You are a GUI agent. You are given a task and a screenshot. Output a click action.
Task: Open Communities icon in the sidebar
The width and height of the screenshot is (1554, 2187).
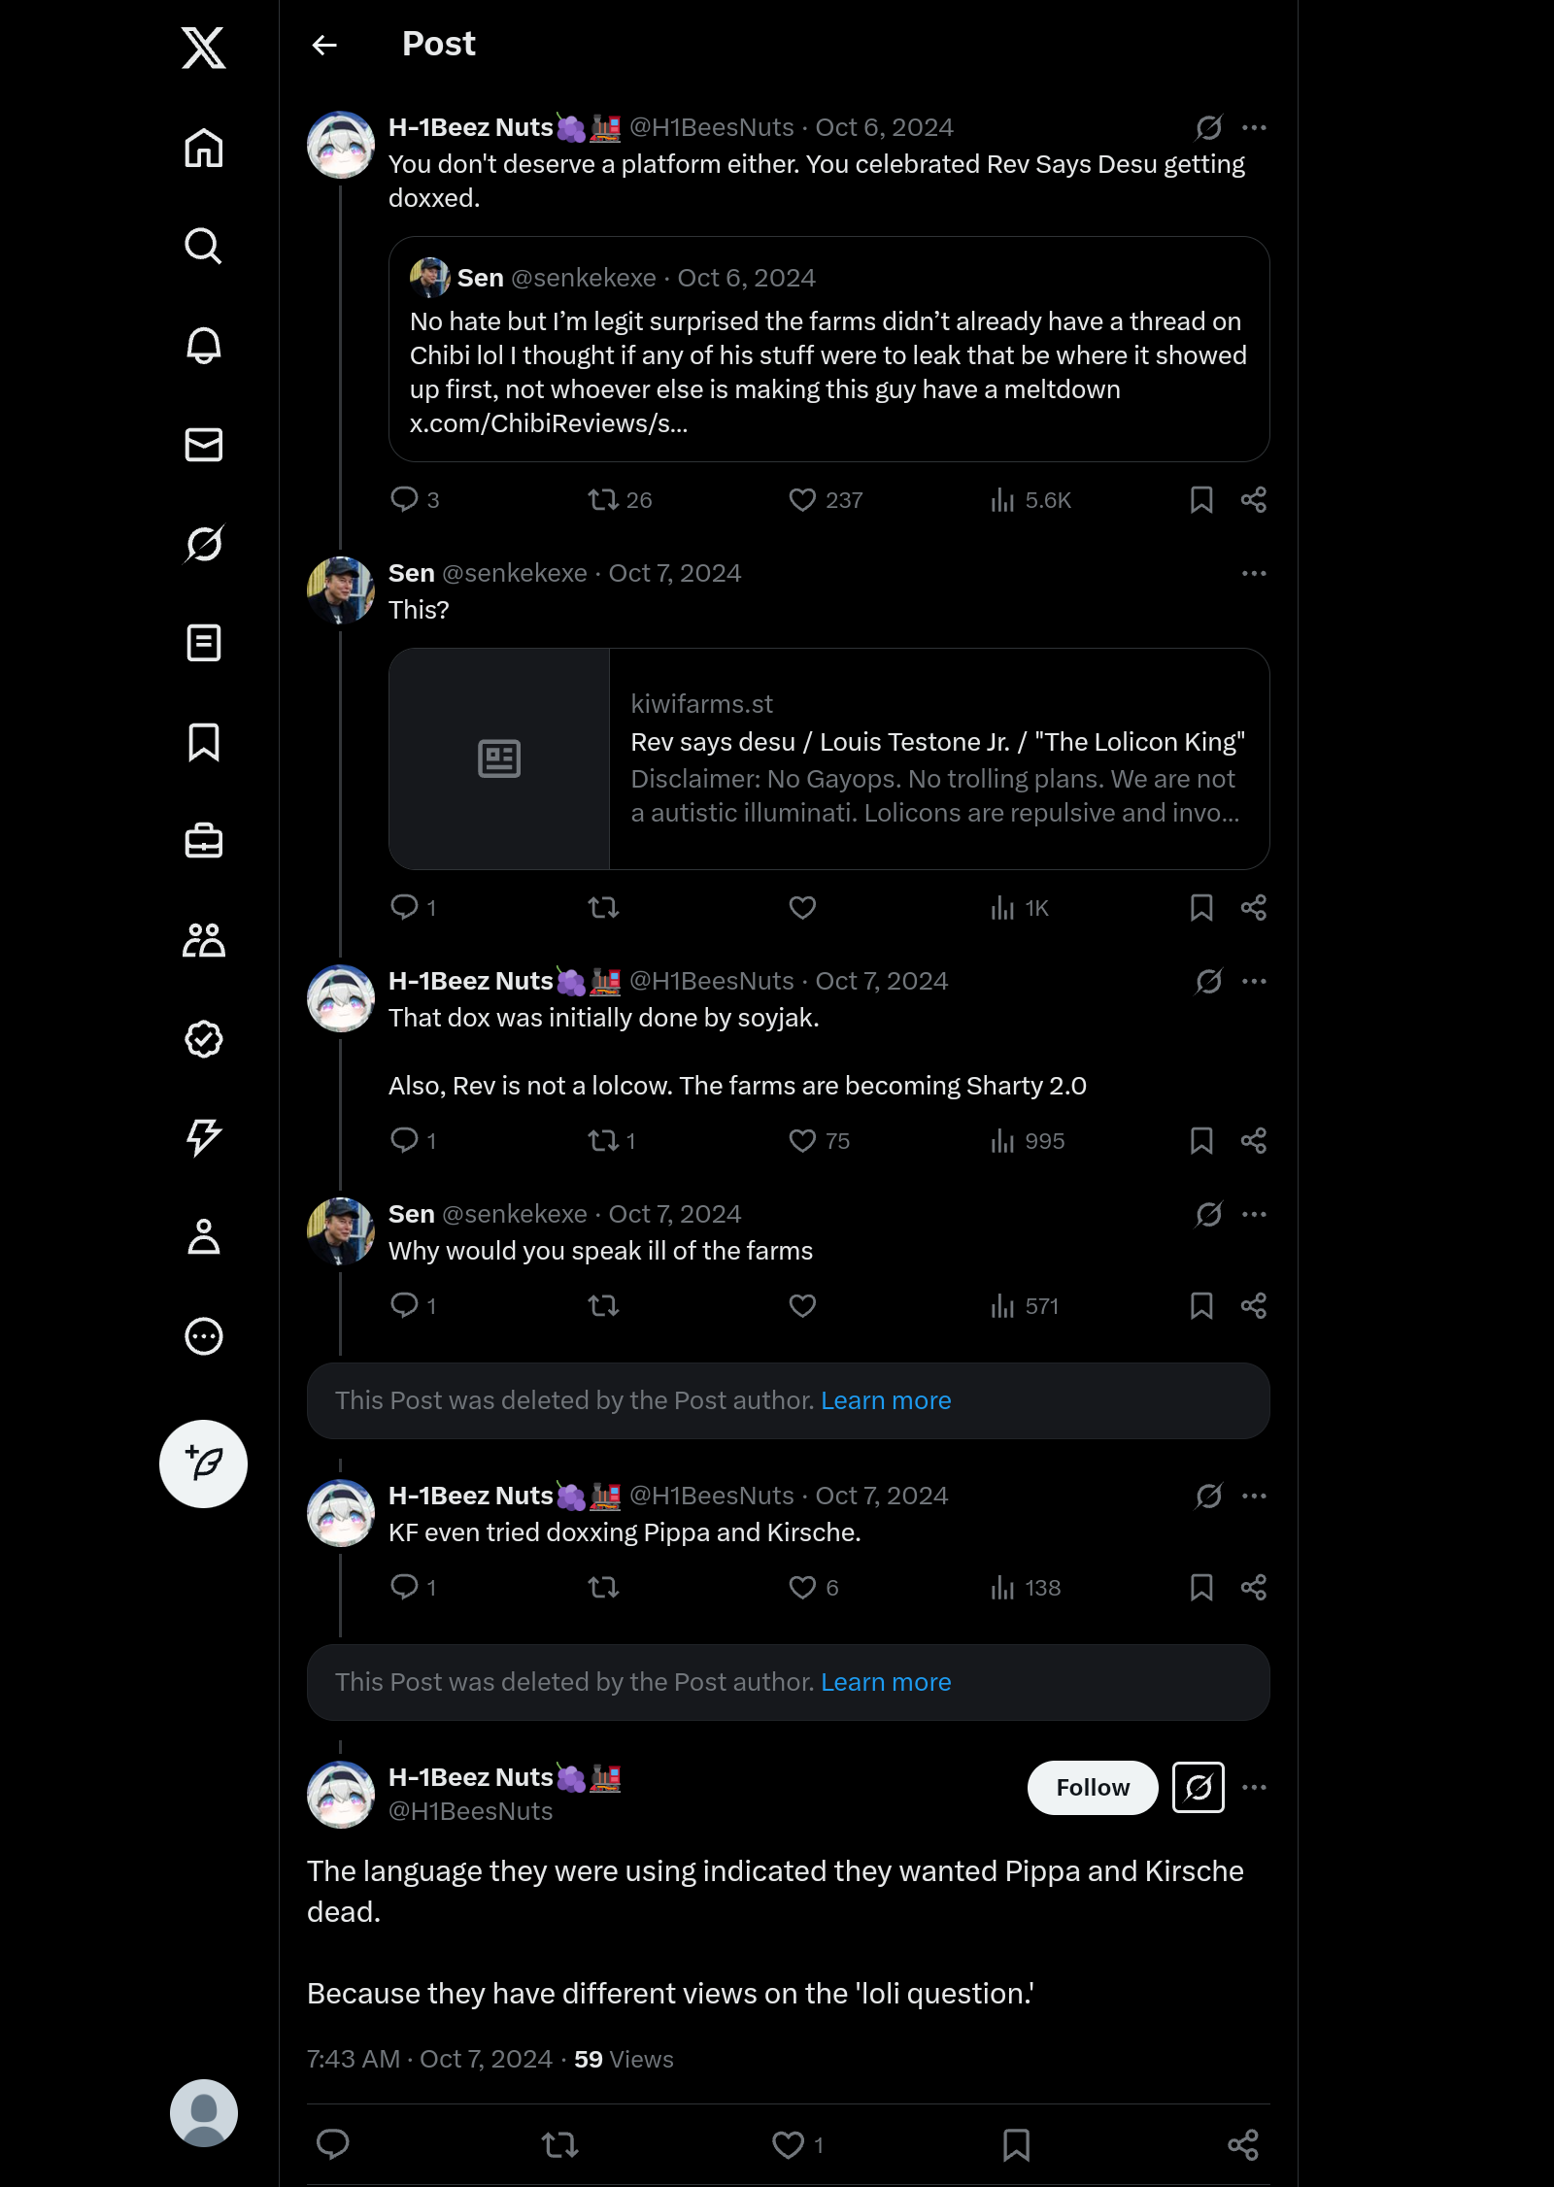click(x=204, y=940)
